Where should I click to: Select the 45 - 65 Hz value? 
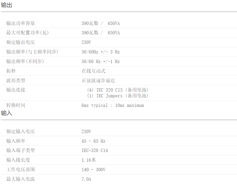point(93,141)
